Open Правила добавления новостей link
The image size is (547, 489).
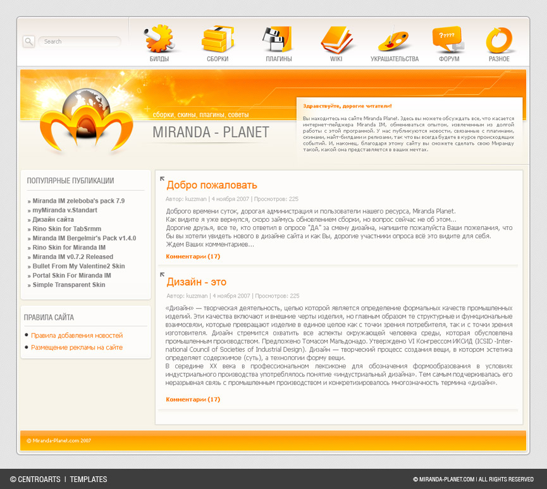(x=77, y=335)
